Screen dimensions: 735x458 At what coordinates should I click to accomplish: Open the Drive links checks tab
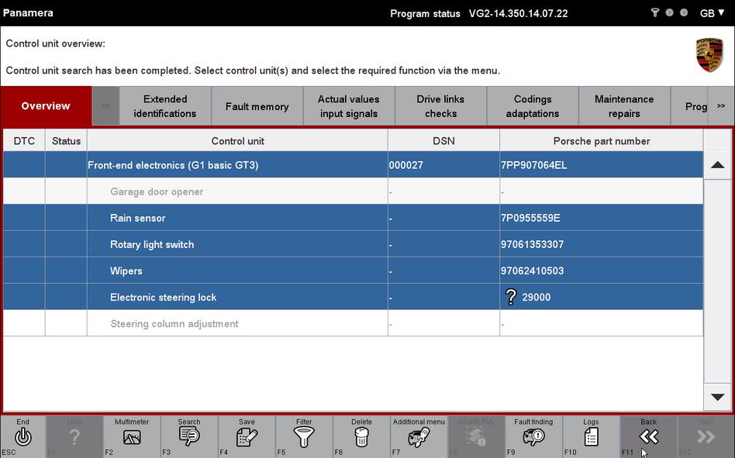click(x=440, y=106)
